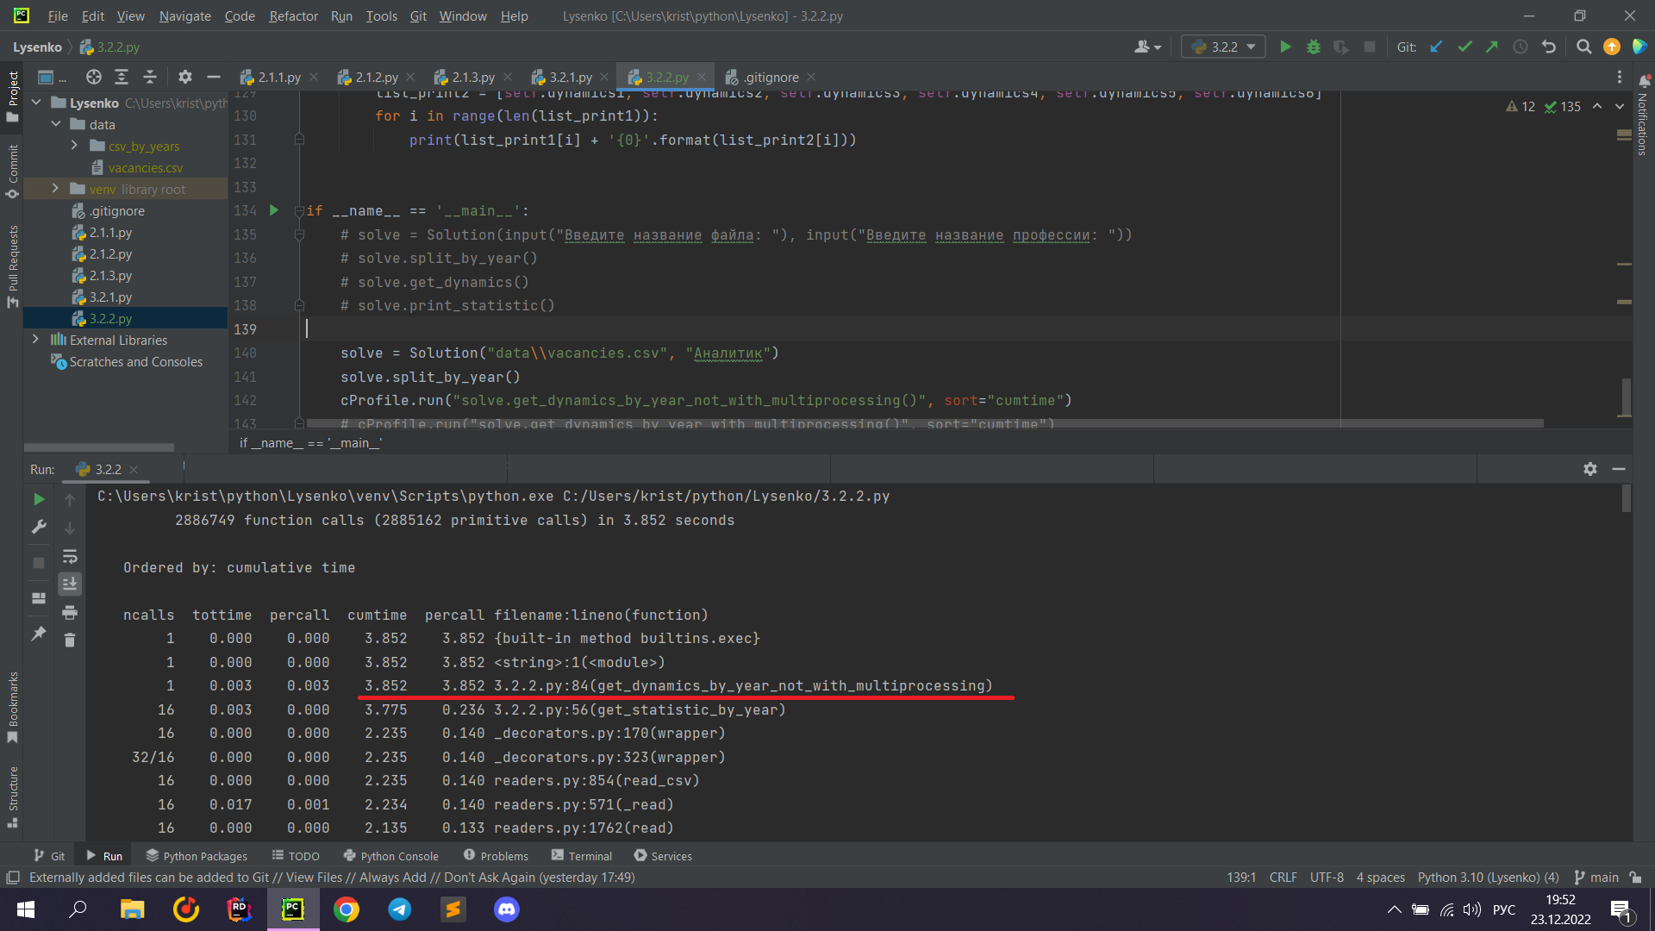Image resolution: width=1655 pixels, height=931 pixels.
Task: Toggle pin tab in Run panel
Action: 39,634
